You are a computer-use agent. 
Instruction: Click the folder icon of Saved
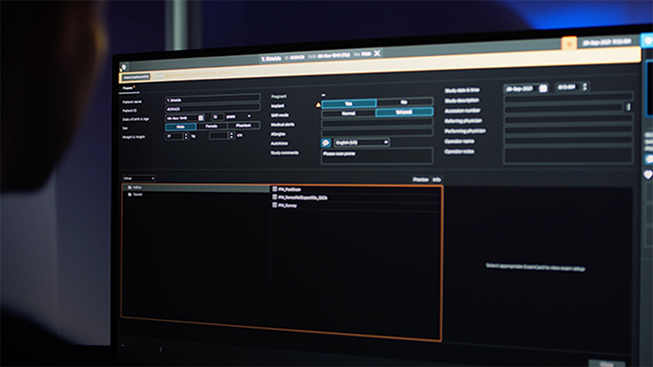pyautogui.click(x=130, y=195)
